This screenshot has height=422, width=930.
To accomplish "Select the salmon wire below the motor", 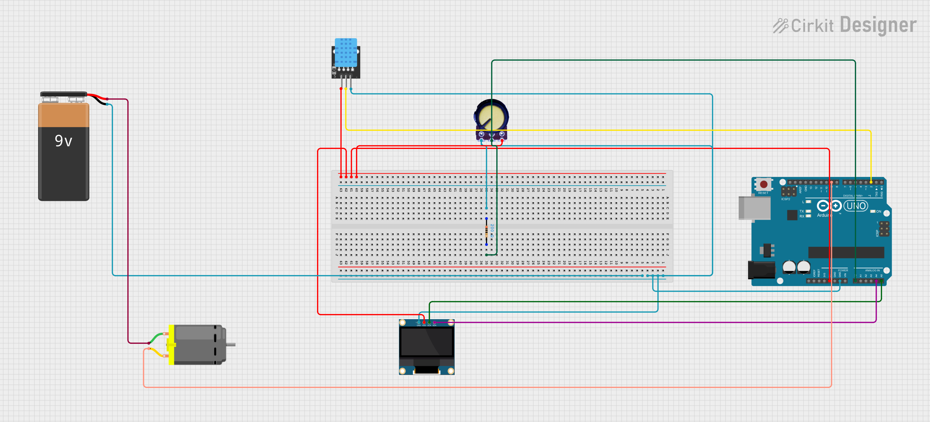I will click(487, 387).
